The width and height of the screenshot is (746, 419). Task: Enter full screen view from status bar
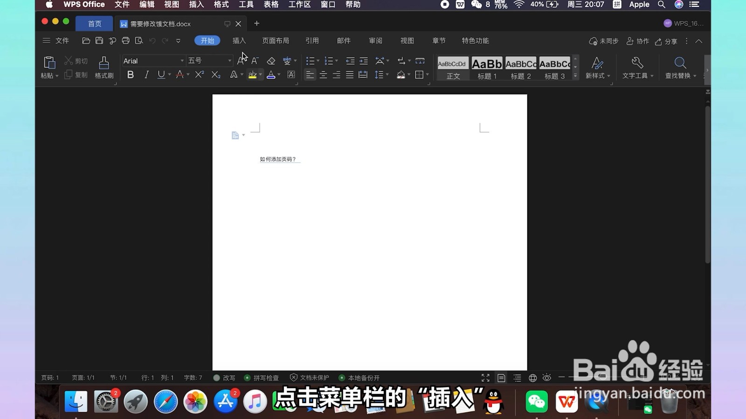tap(485, 378)
